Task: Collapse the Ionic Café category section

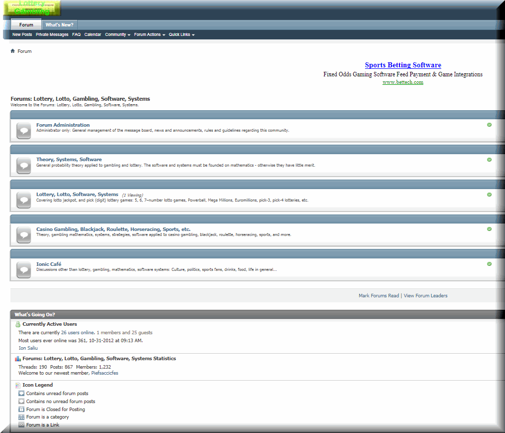Action: pyautogui.click(x=489, y=264)
